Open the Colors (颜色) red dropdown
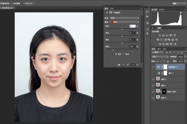 point(125,22)
